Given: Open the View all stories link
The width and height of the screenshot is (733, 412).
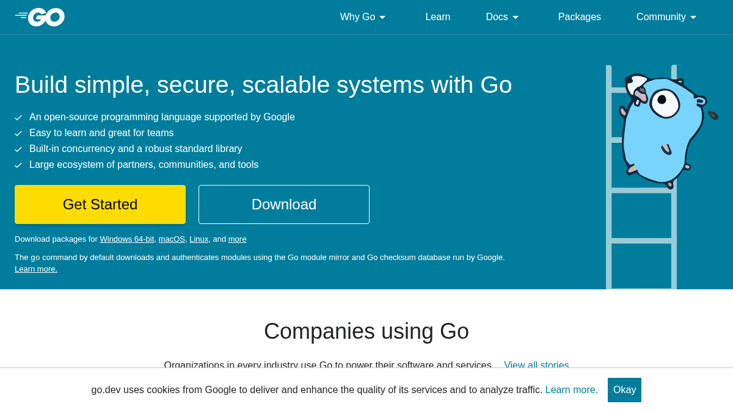Looking at the screenshot, I should point(536,364).
